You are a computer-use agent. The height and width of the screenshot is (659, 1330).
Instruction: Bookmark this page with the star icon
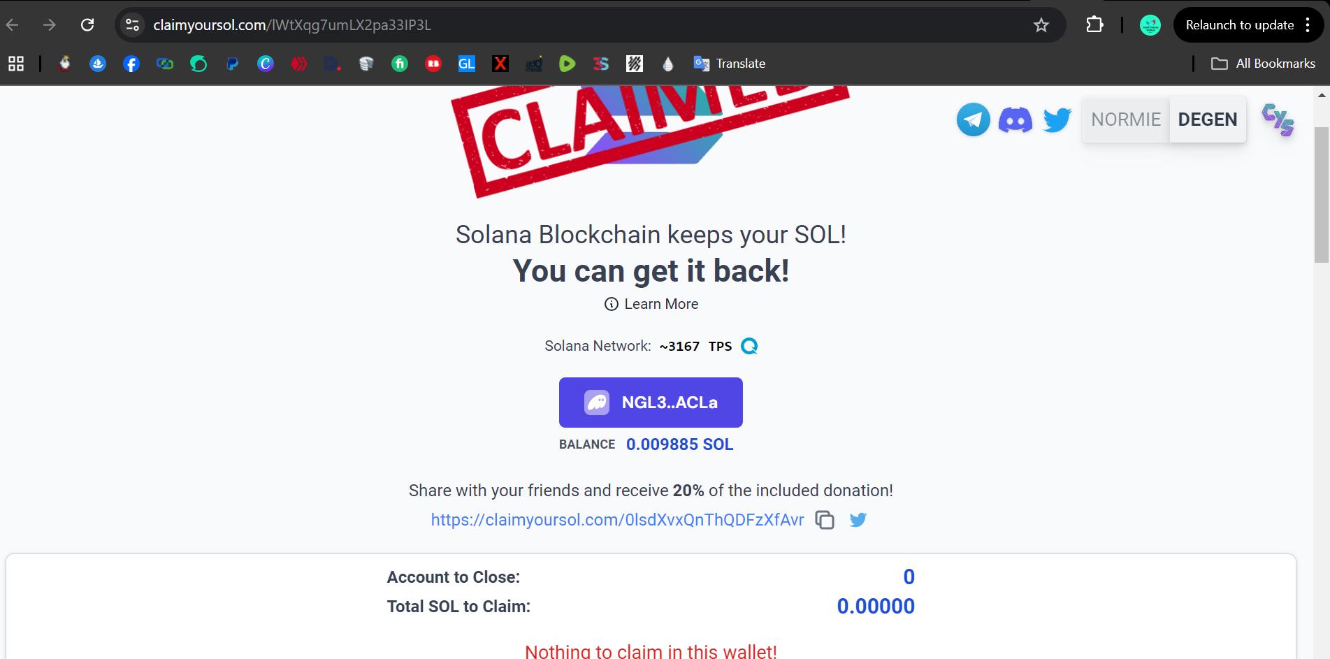(x=1041, y=25)
